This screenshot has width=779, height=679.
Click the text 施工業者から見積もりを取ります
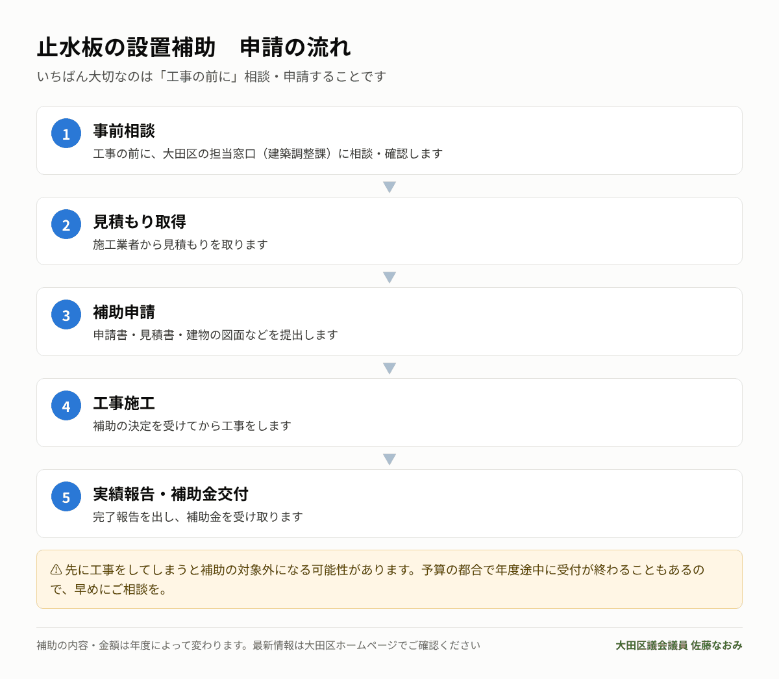coord(180,245)
